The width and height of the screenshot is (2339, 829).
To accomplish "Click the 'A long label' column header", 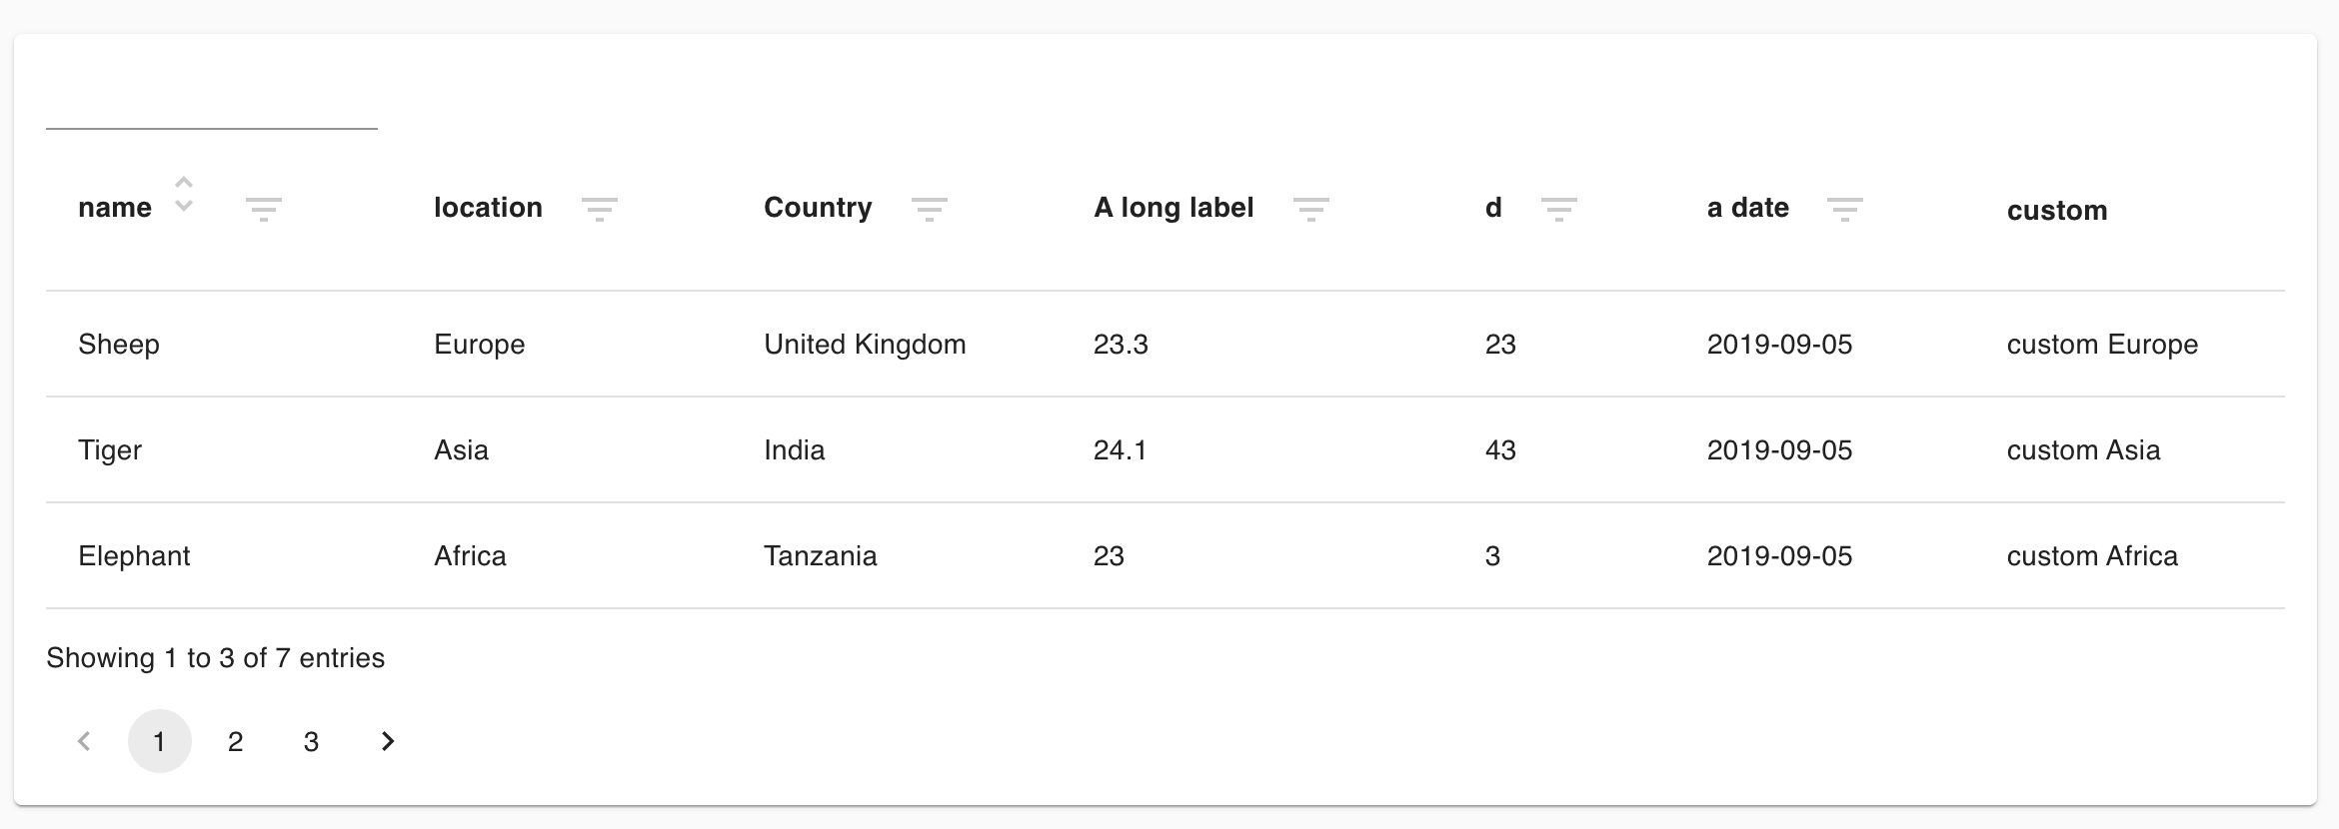I will [1173, 207].
